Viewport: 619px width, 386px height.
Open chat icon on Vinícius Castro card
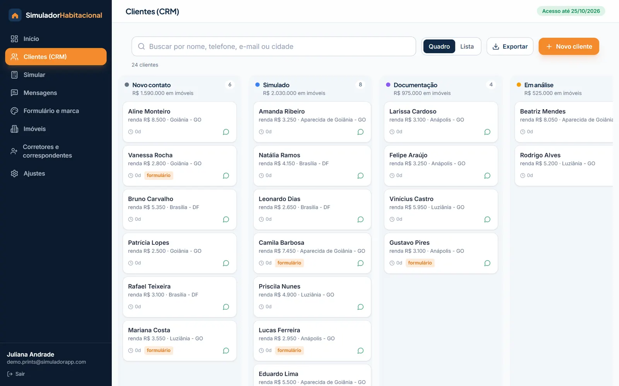point(487,219)
